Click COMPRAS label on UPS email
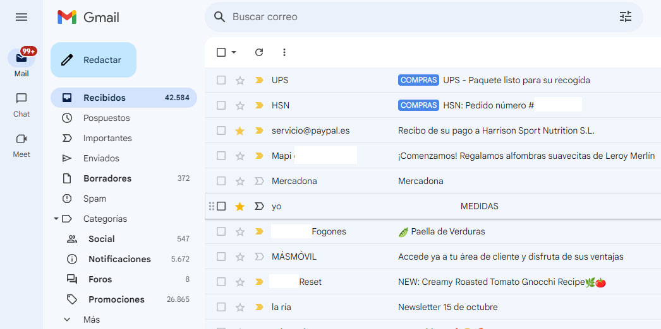The height and width of the screenshot is (329, 661). click(x=418, y=80)
